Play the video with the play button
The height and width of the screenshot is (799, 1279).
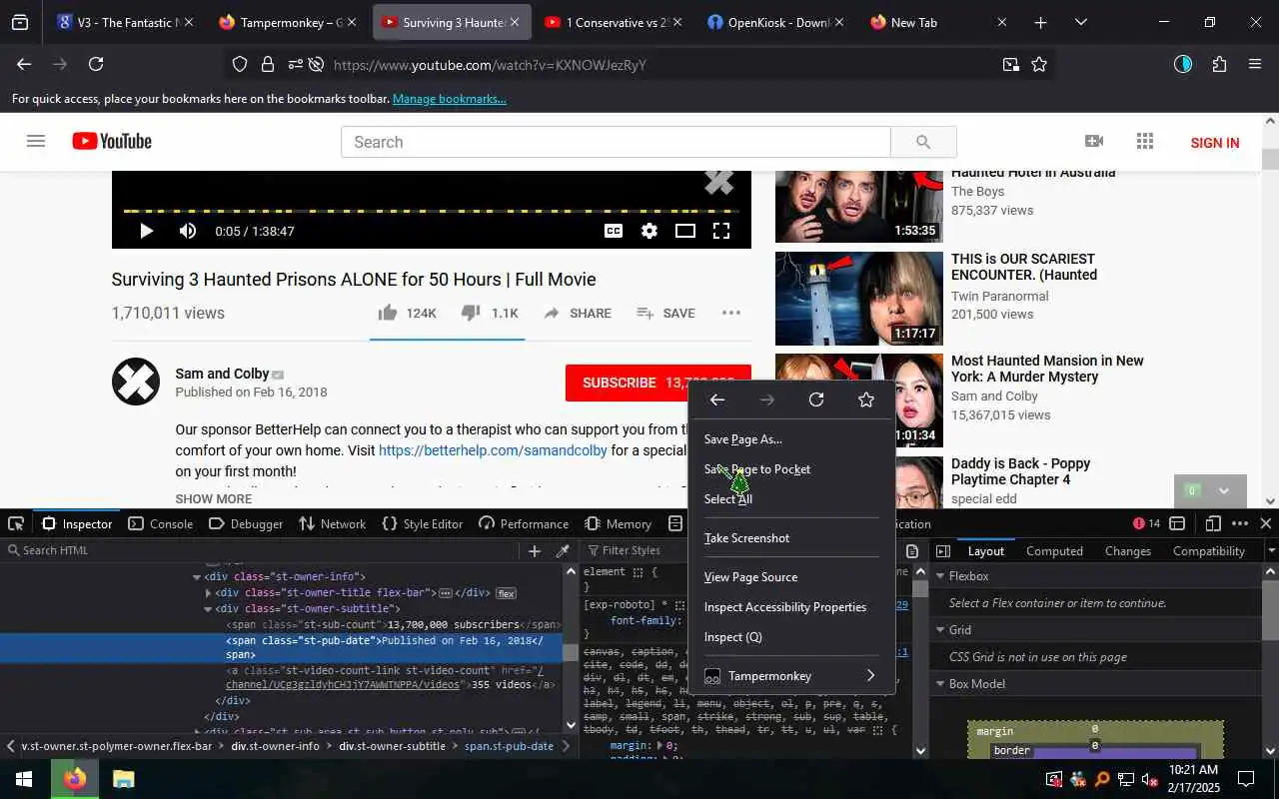coord(146,231)
